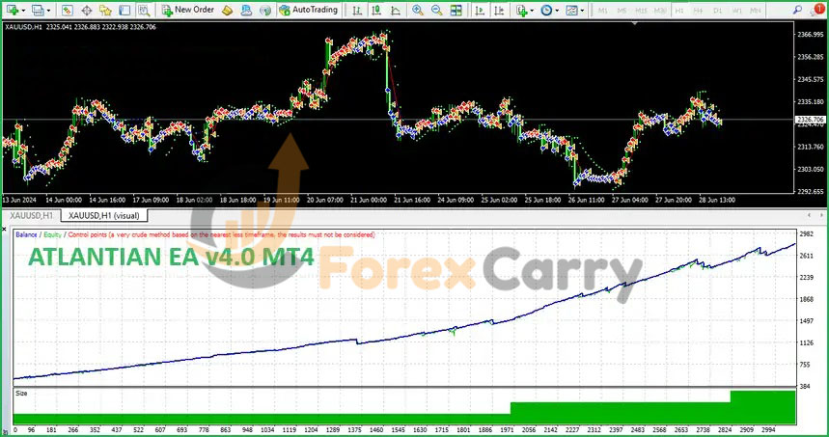Click the globe icon before AutoTrading

265,10
